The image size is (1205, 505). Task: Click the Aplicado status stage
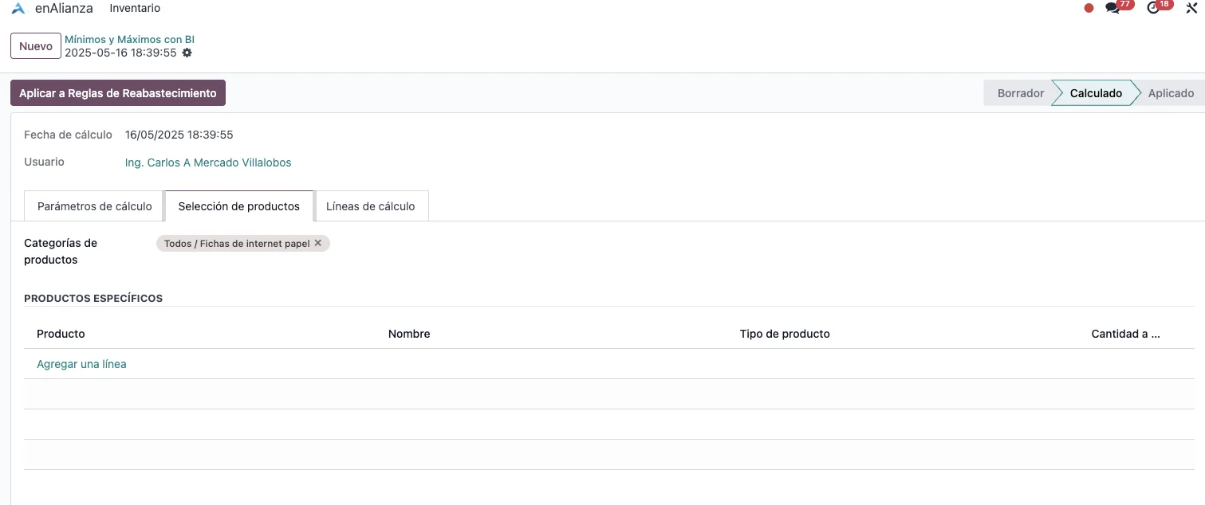click(x=1170, y=93)
